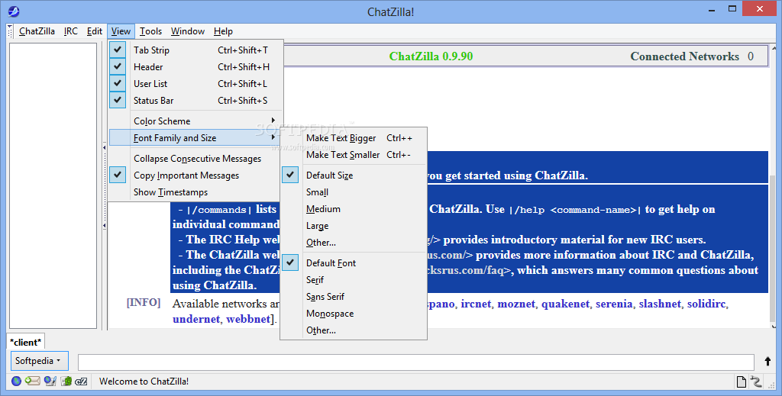Image resolution: width=782 pixels, height=396 pixels.
Task: Select the Default Font option
Action: click(354, 263)
